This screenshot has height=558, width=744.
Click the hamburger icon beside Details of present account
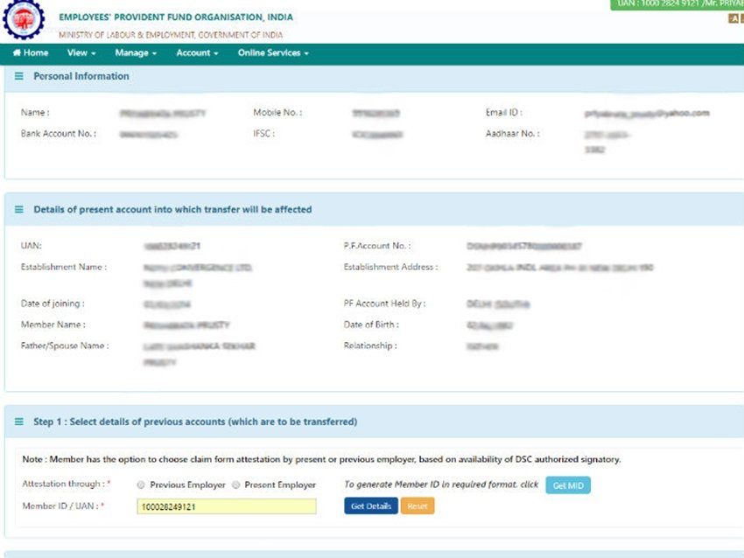pyautogui.click(x=19, y=209)
